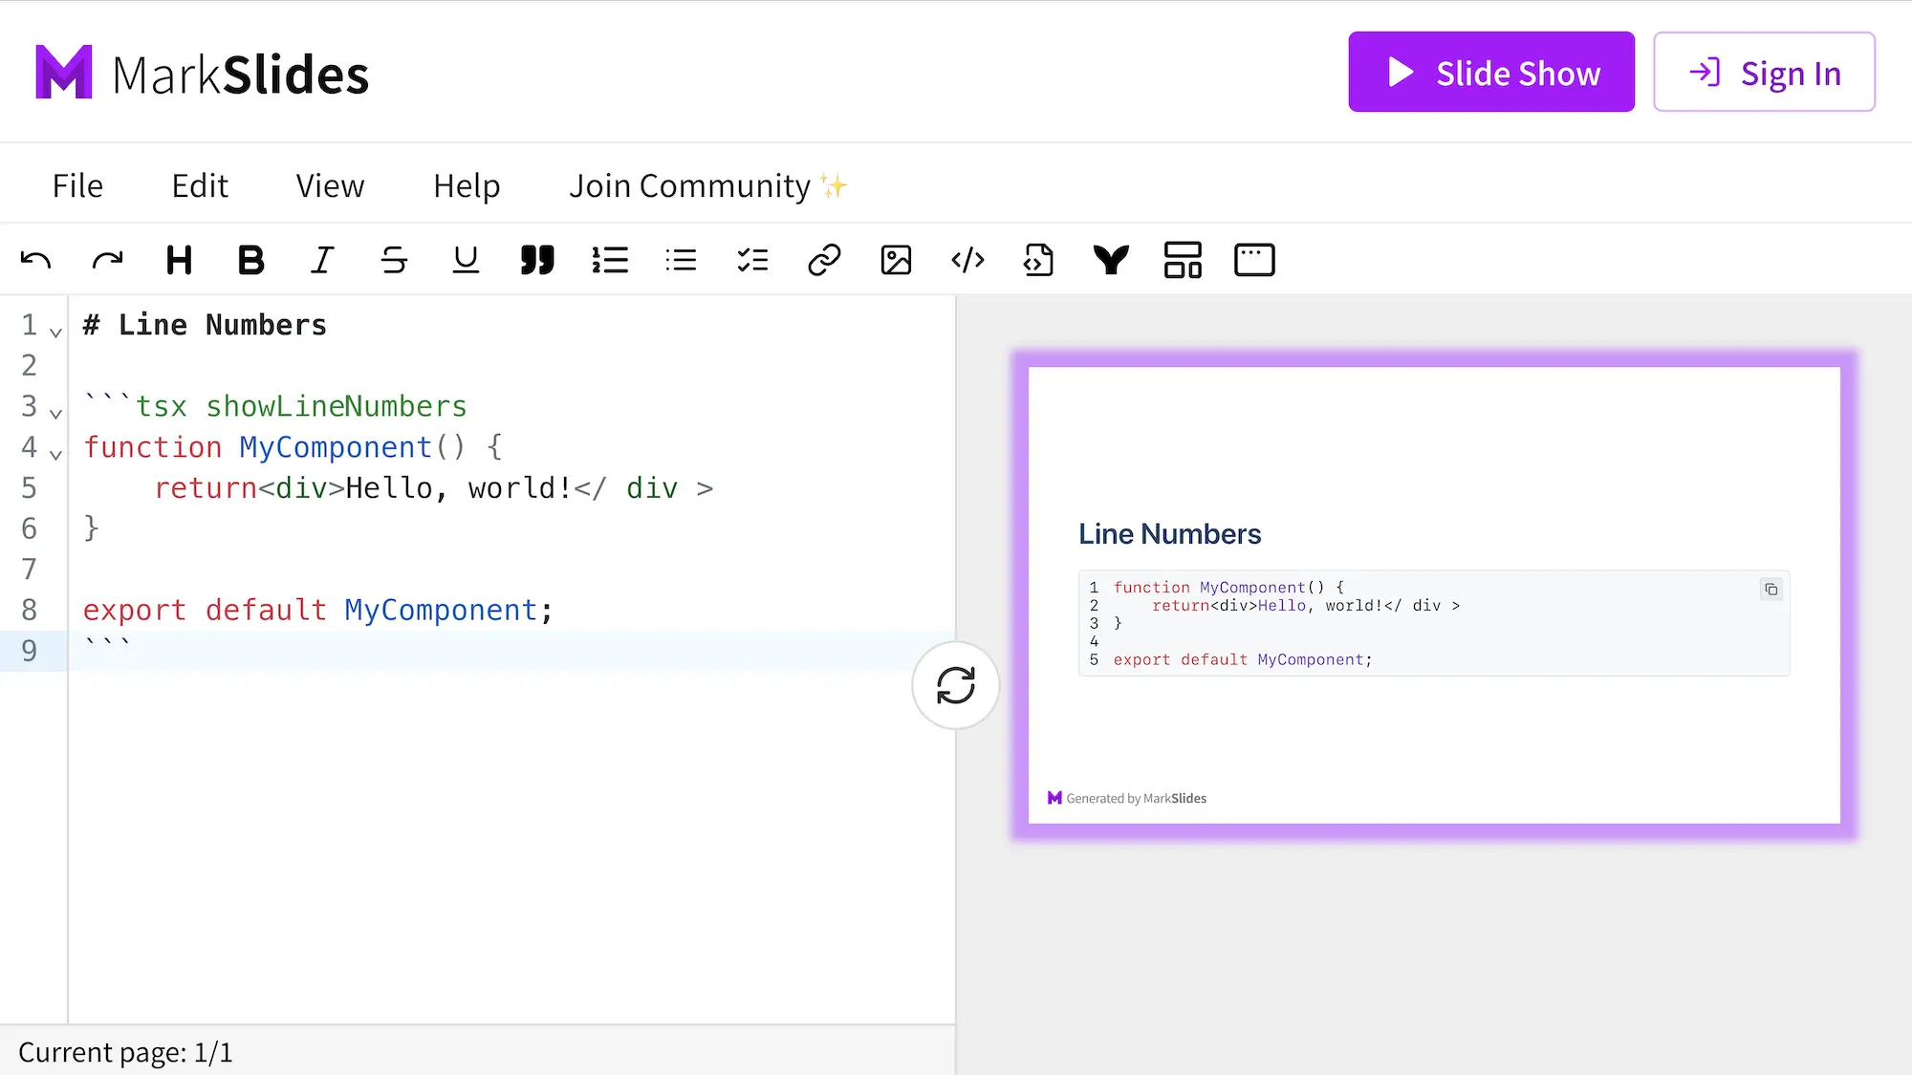Toggle bold formatting
Image resolution: width=1912 pixels, height=1075 pixels.
(250, 260)
